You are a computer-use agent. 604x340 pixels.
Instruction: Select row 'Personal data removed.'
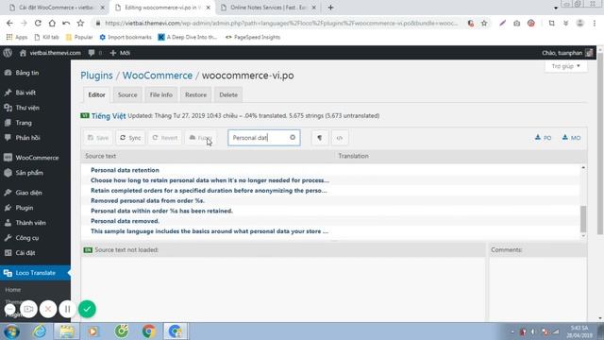click(x=330, y=221)
